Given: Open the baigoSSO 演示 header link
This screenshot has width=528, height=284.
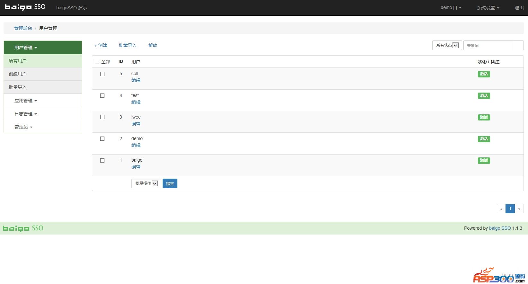Looking at the screenshot, I should [72, 8].
